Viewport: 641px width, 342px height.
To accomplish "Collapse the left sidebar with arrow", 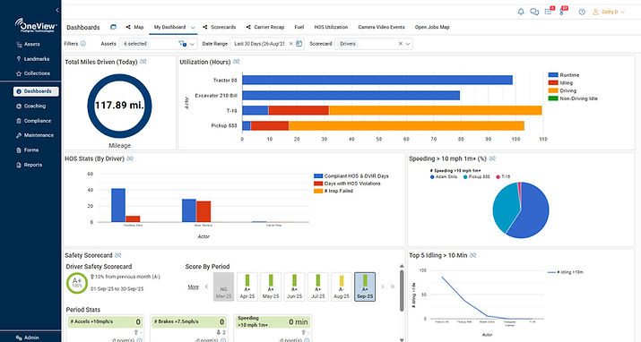I will [57, 10].
